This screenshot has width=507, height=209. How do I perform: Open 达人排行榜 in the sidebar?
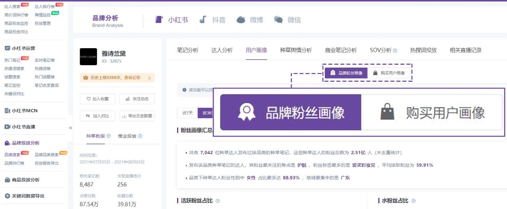click(x=45, y=6)
